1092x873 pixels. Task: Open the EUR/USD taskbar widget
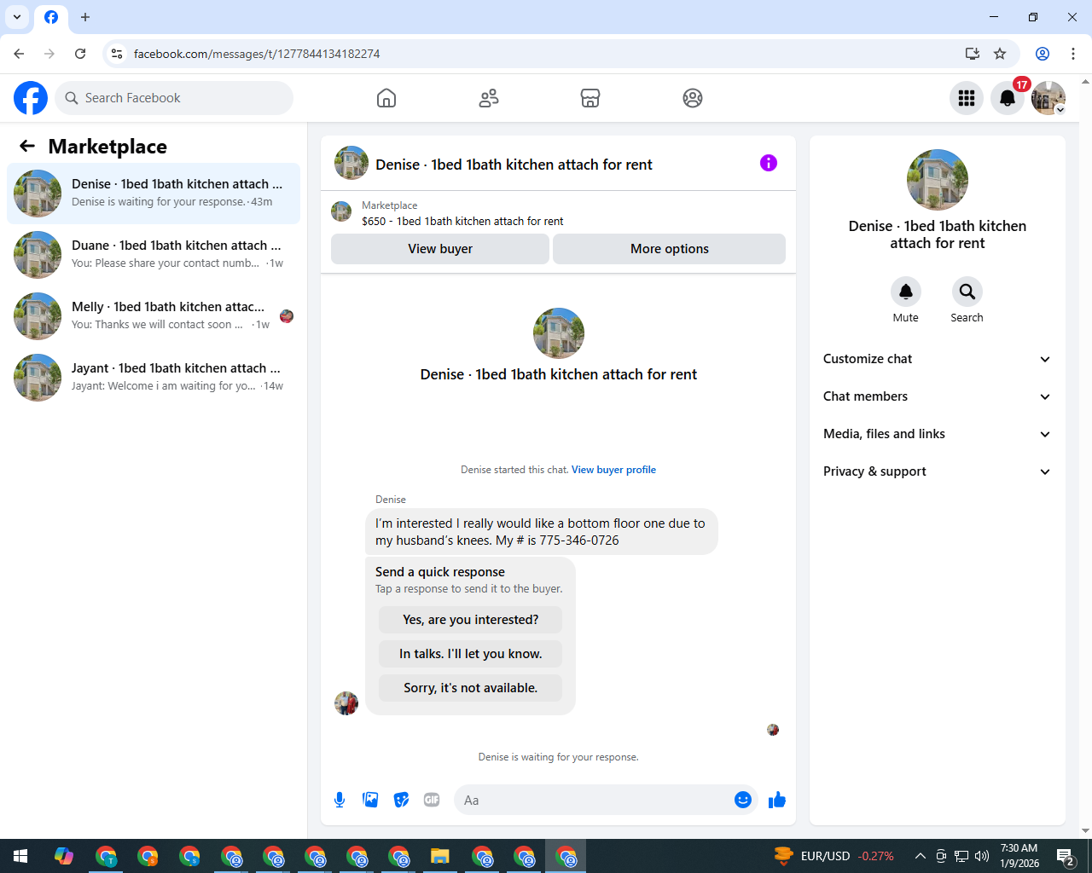tap(834, 856)
